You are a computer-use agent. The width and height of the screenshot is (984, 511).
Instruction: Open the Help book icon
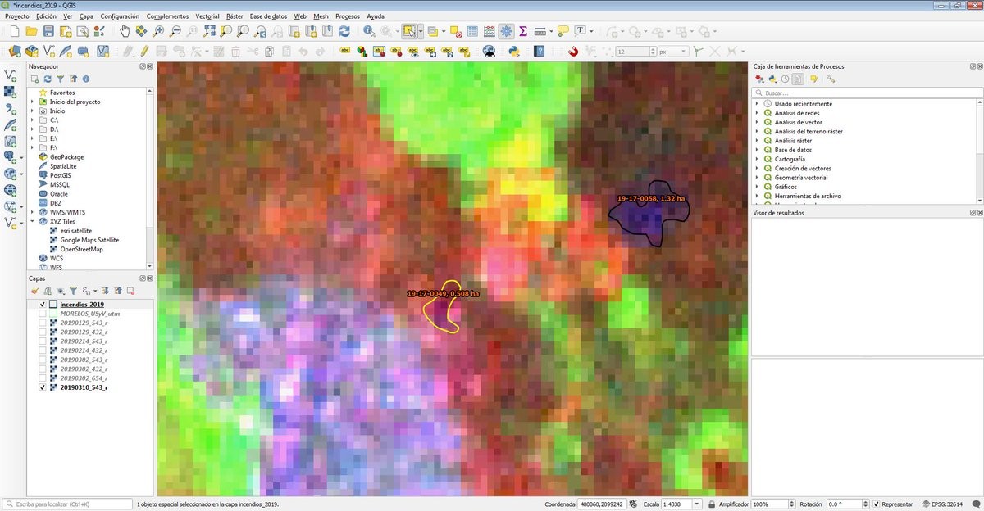click(539, 51)
